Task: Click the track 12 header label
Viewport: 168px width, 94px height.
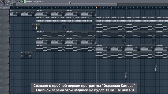Action: click(1, 88)
